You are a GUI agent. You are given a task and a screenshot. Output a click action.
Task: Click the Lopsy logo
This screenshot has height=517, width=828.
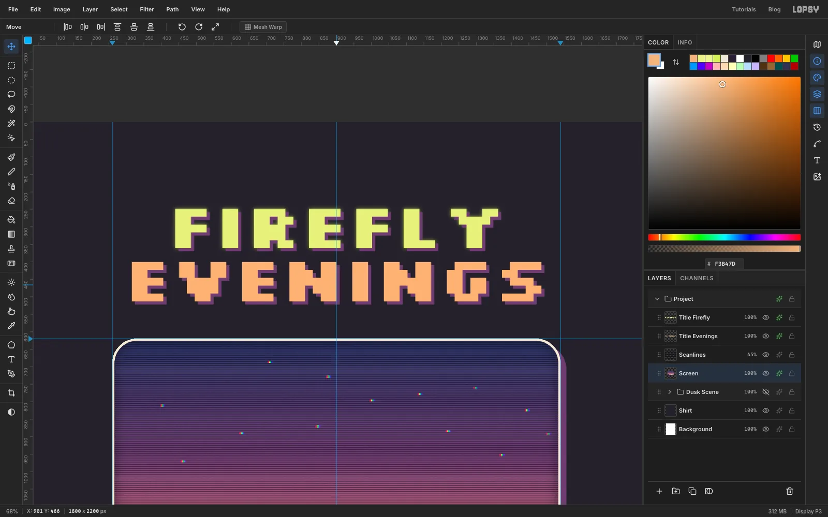click(806, 9)
